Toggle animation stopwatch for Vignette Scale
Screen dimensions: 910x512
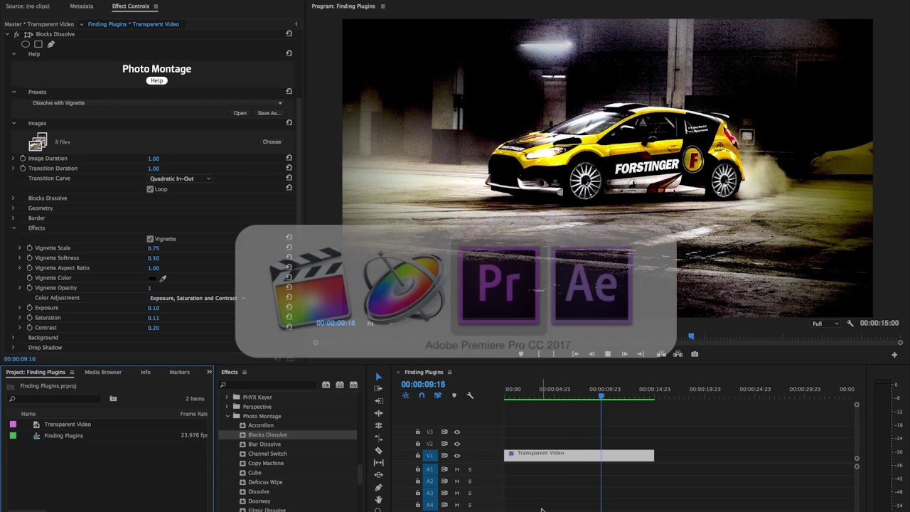29,248
